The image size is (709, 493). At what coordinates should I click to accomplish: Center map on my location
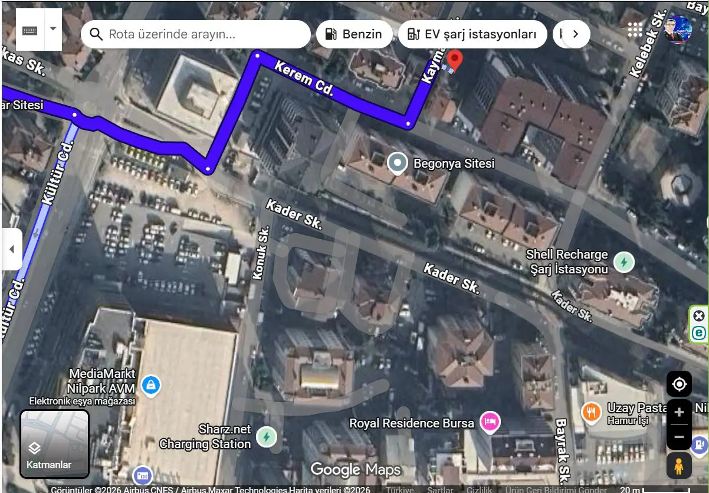(679, 384)
